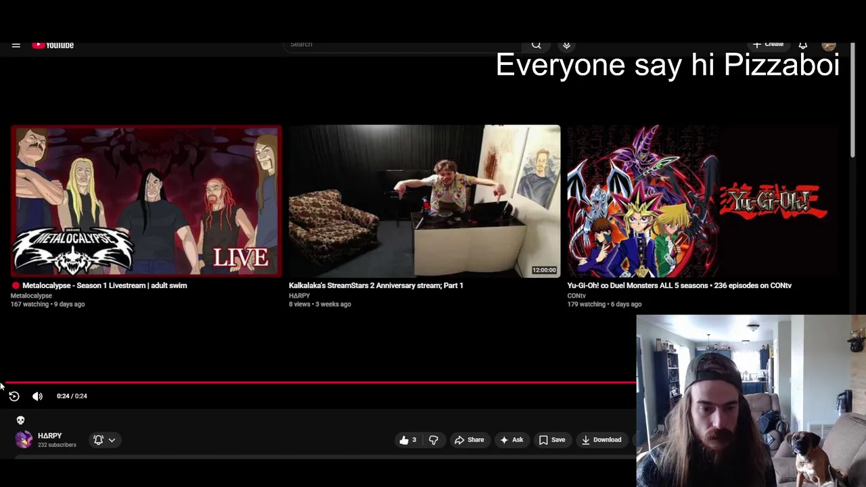866x487 pixels.
Task: Open the Metalocalypse livestream thumbnail
Action: (146, 201)
